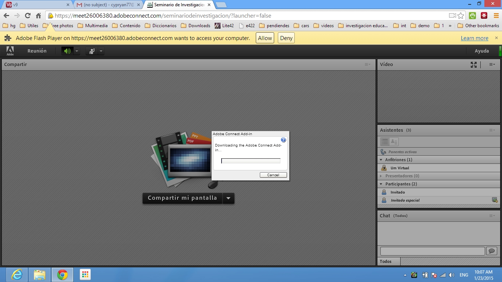Image resolution: width=502 pixels, height=282 pixels.
Task: Show more bookmarks with the chevron
Action: tap(450, 26)
